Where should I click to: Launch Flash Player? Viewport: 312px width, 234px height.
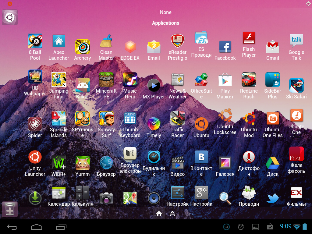click(x=249, y=38)
